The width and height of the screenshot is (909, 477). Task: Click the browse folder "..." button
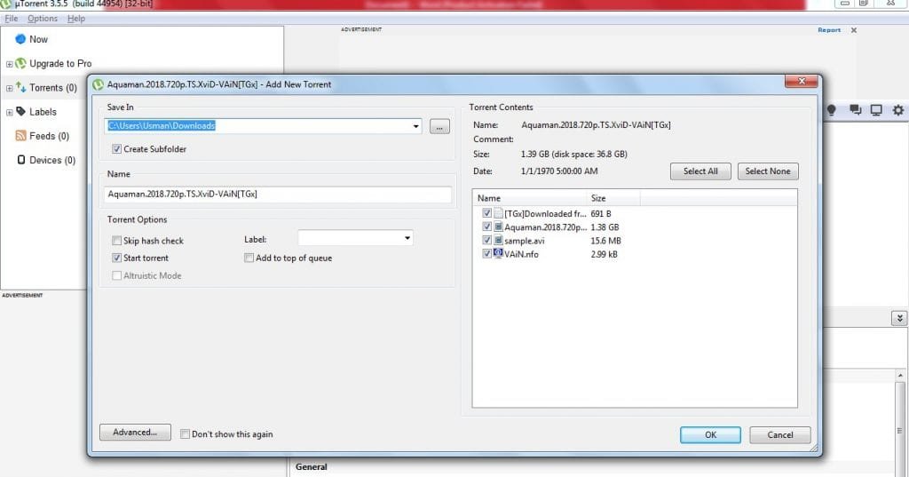pyautogui.click(x=439, y=127)
